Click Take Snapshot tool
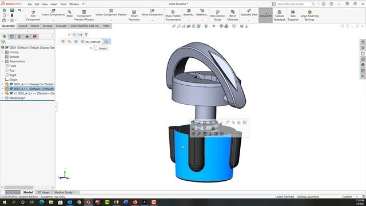 tap(293, 15)
